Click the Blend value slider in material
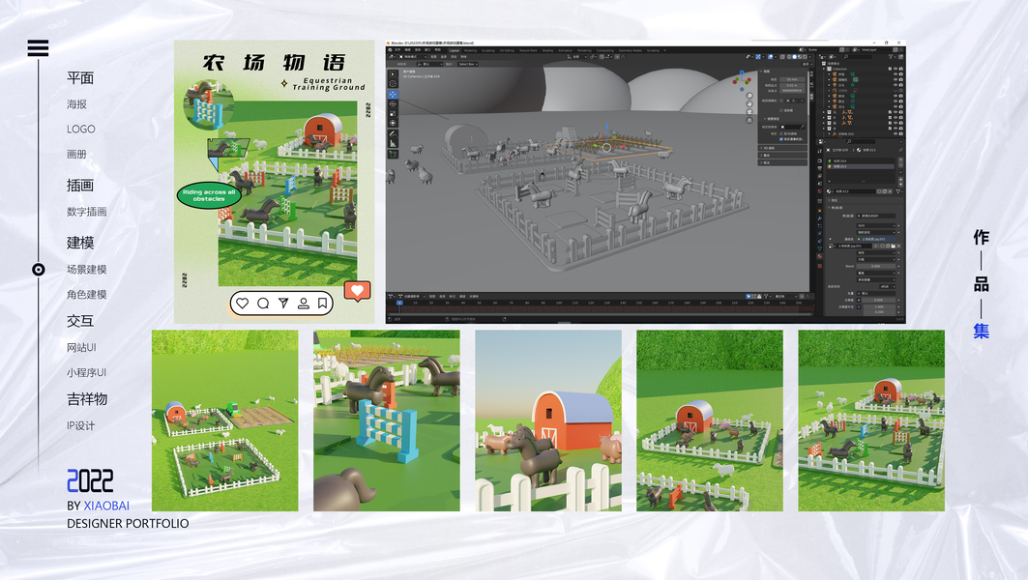 (876, 266)
